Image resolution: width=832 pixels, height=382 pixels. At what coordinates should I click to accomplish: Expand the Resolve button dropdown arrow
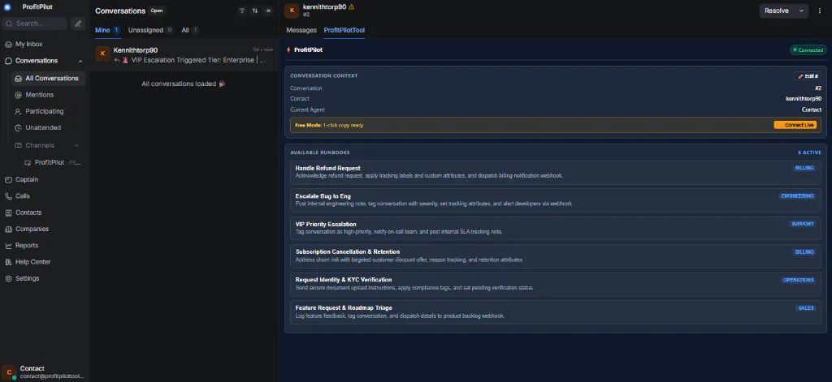801,11
